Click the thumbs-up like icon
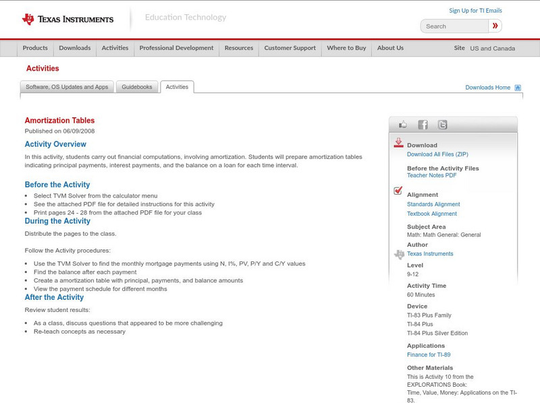 [x=402, y=125]
